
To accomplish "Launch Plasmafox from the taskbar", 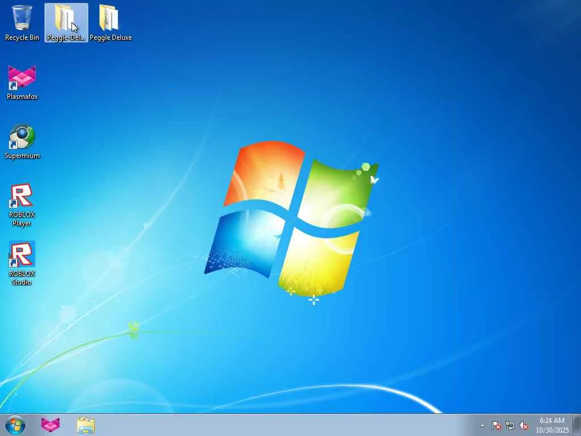I will (x=50, y=425).
